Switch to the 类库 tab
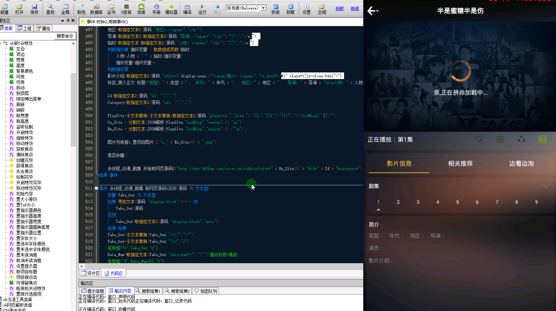556x311 pixels. [x=7, y=28]
